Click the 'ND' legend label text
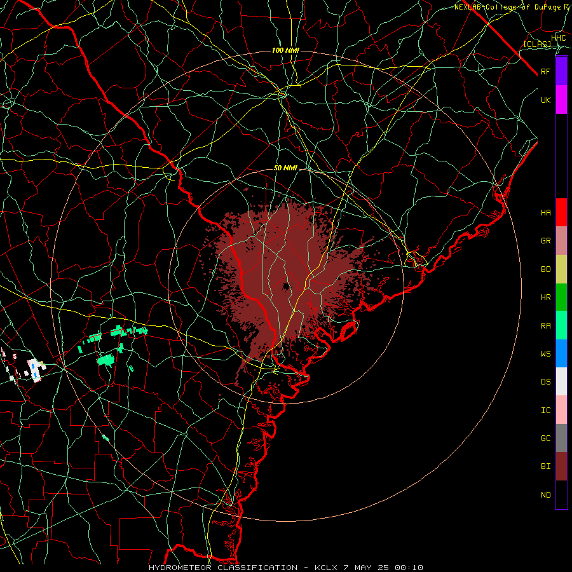572x572 pixels. coord(546,495)
